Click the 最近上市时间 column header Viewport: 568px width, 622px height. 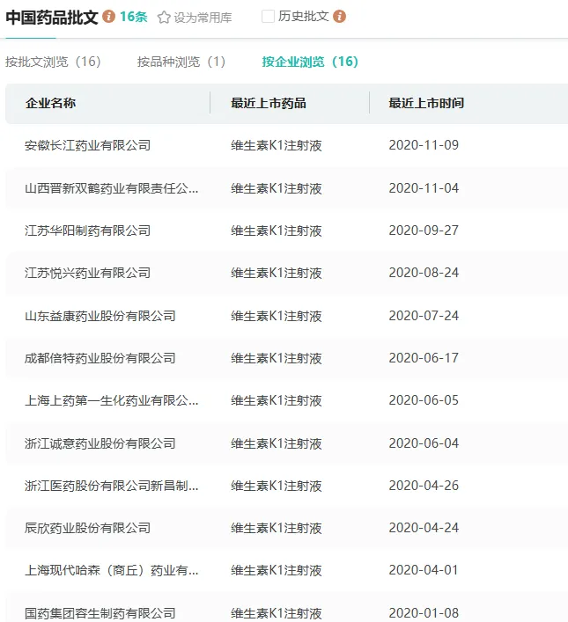(x=426, y=103)
